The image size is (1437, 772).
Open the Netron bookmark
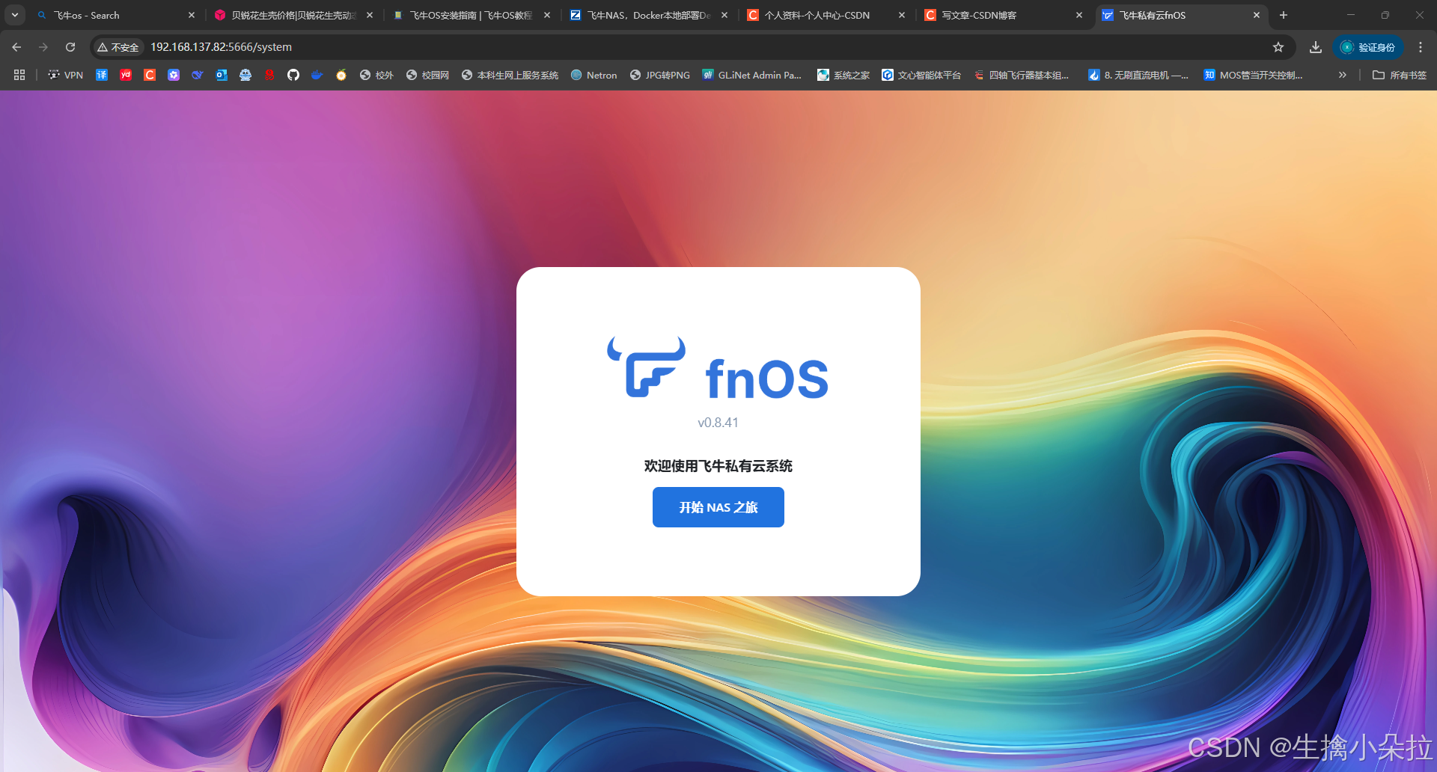[594, 75]
